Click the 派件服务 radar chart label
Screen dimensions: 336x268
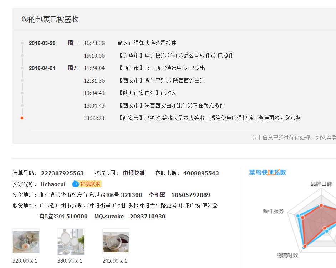(x=273, y=211)
